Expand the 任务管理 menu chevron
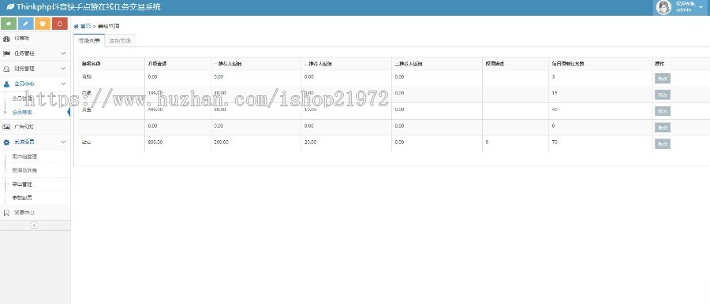The height and width of the screenshot is (304, 710). (63, 54)
